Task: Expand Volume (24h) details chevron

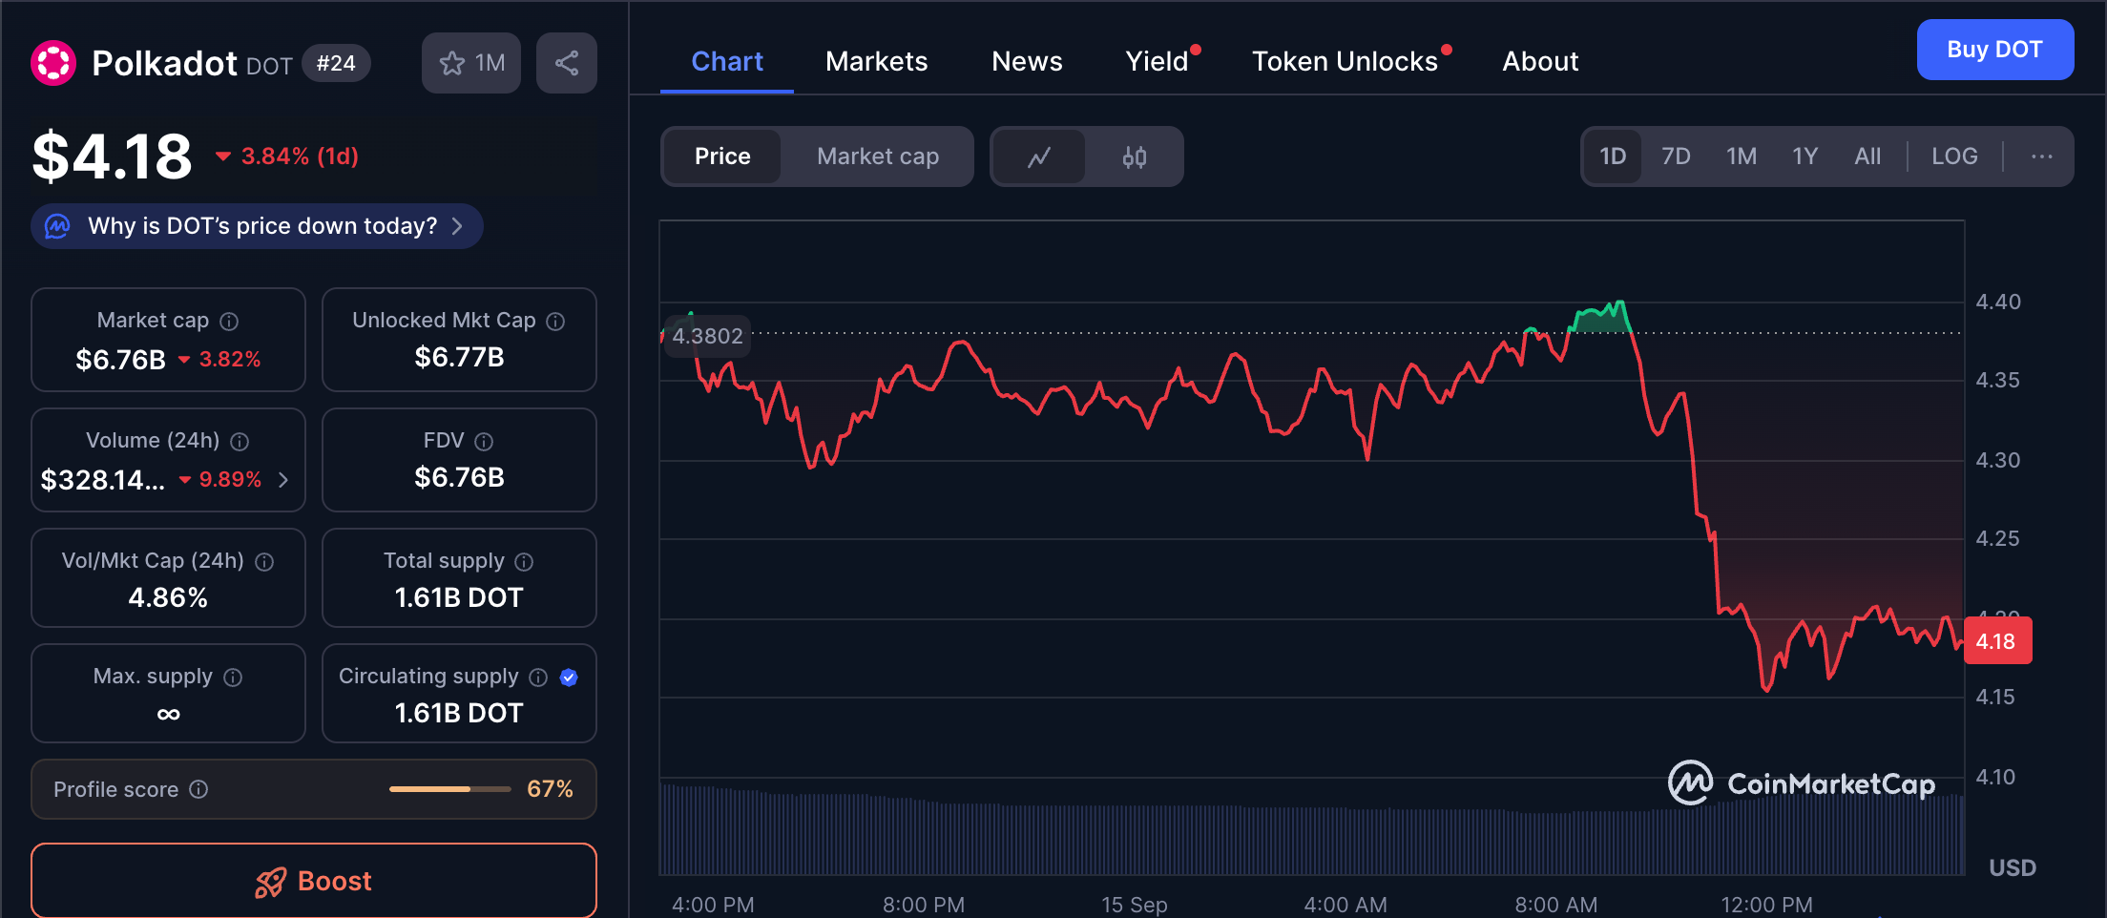Action: coord(283,479)
